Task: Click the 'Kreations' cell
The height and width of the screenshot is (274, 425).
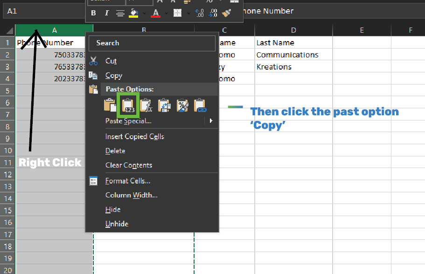Action: [293, 67]
